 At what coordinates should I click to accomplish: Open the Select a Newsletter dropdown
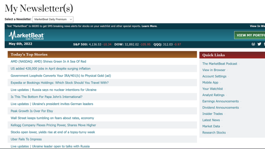tap(53, 19)
